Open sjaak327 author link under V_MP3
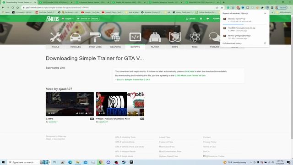 click(53, 122)
